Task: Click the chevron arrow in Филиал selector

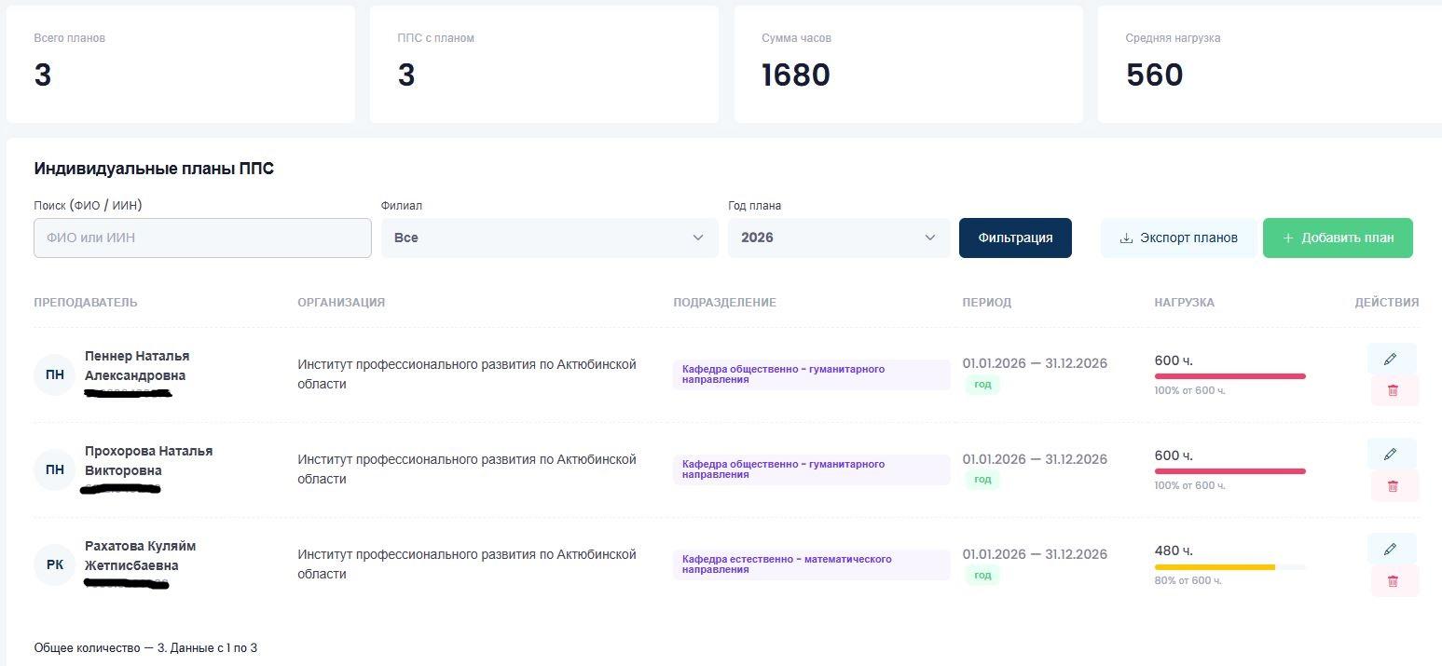Action: tap(698, 238)
